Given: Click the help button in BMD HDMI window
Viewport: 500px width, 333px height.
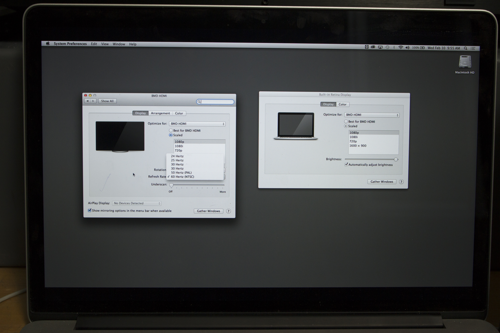Looking at the screenshot, I should (x=228, y=211).
